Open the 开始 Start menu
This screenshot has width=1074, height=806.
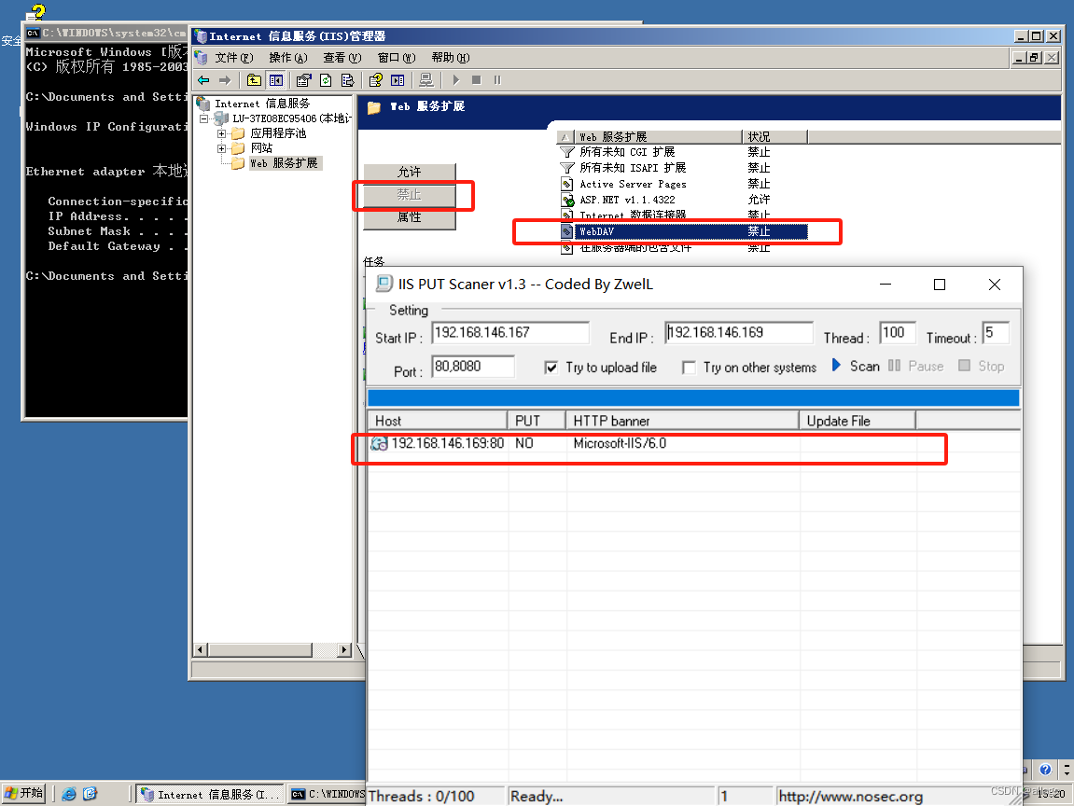click(24, 794)
